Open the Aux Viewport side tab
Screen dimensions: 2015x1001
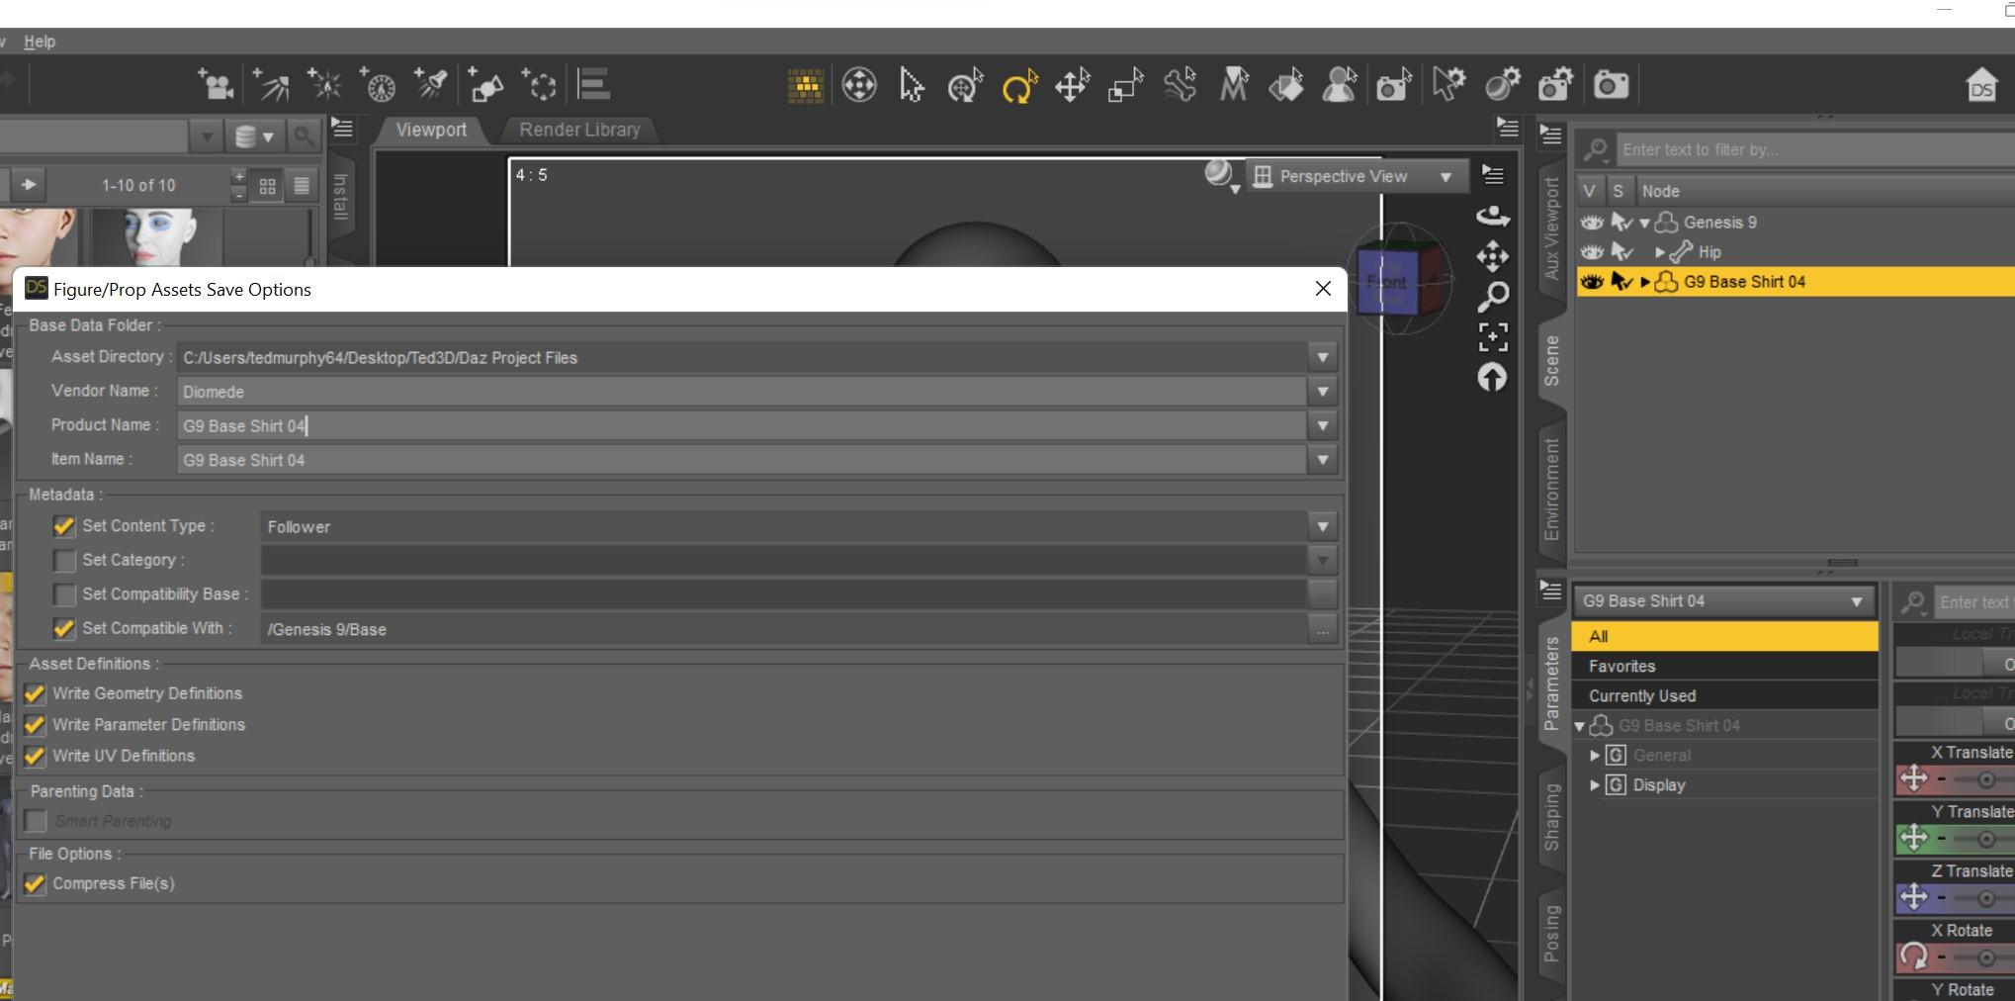[1551, 227]
